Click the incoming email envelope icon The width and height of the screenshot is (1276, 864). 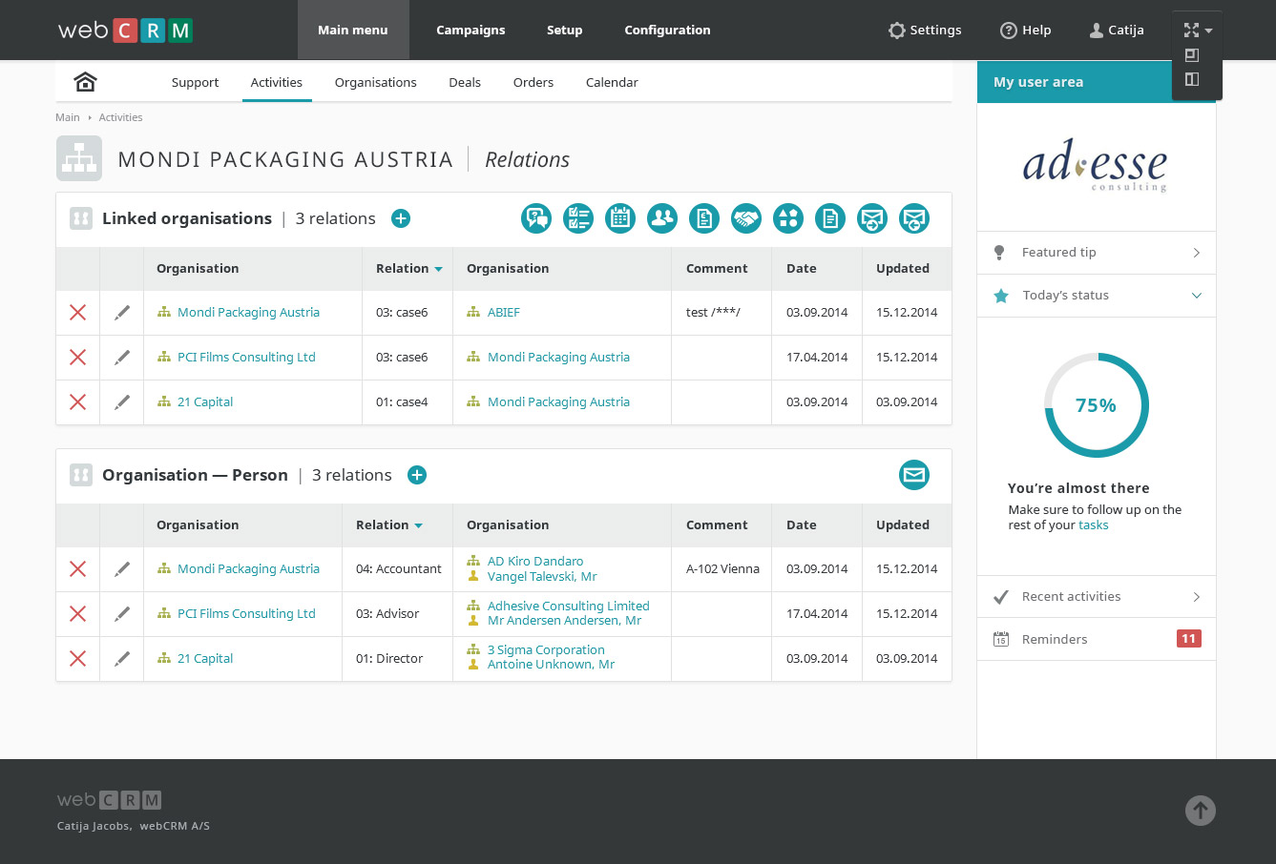point(914,218)
